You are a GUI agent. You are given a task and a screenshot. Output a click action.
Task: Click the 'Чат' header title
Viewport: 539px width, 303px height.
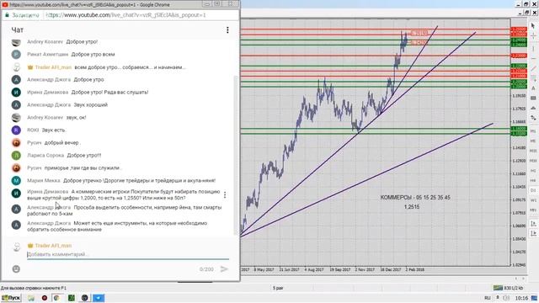point(17,30)
